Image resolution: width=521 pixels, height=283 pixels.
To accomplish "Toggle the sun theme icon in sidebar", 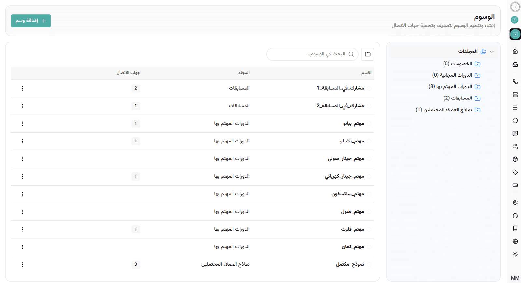I will [515, 254].
